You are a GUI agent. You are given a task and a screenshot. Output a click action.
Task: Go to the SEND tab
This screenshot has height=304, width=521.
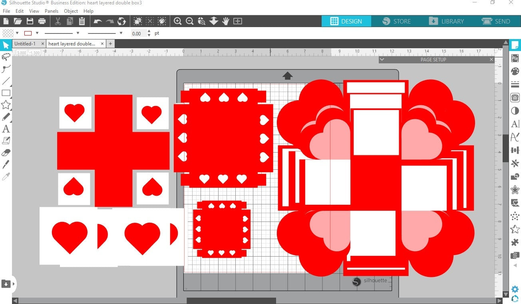pos(496,21)
